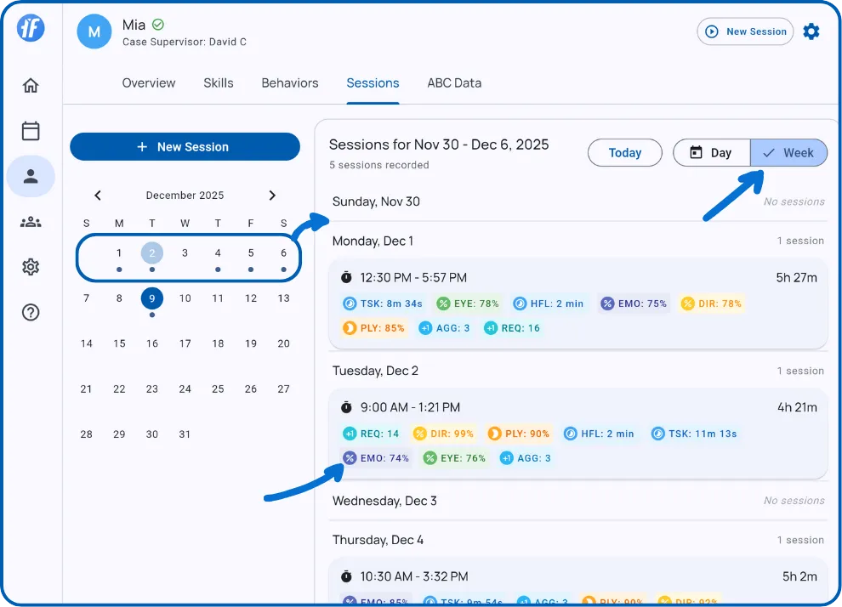This screenshot has width=842, height=607.
Task: Switch to the Behaviors tab
Action: coord(290,82)
